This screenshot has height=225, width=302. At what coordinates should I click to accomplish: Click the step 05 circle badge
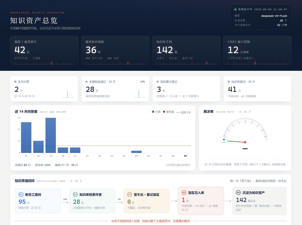[x=238, y=193]
